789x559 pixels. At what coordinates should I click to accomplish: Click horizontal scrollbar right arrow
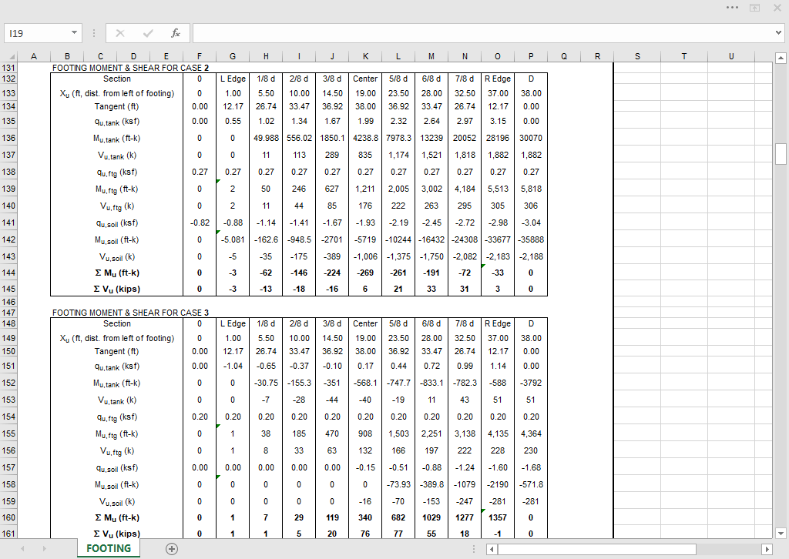point(767,550)
